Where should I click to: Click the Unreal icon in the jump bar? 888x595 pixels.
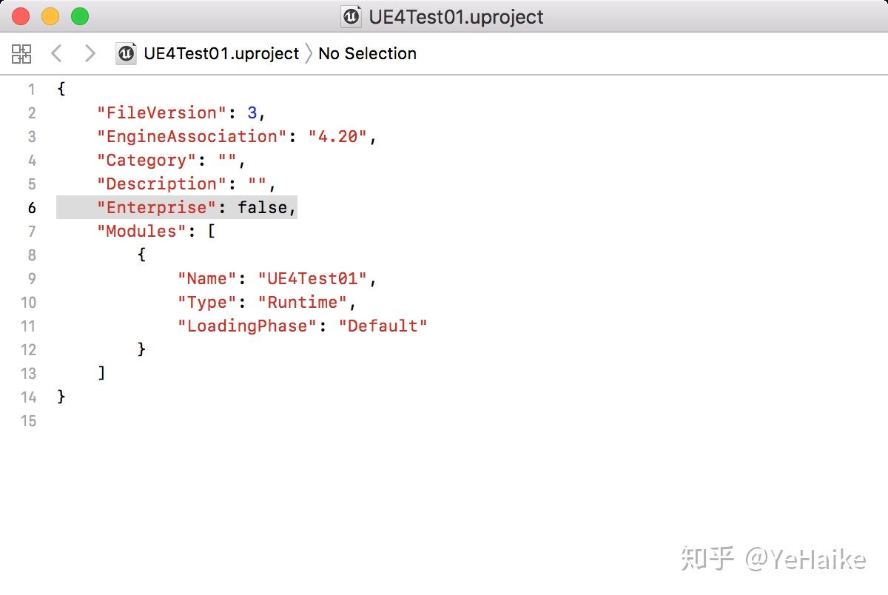[126, 53]
